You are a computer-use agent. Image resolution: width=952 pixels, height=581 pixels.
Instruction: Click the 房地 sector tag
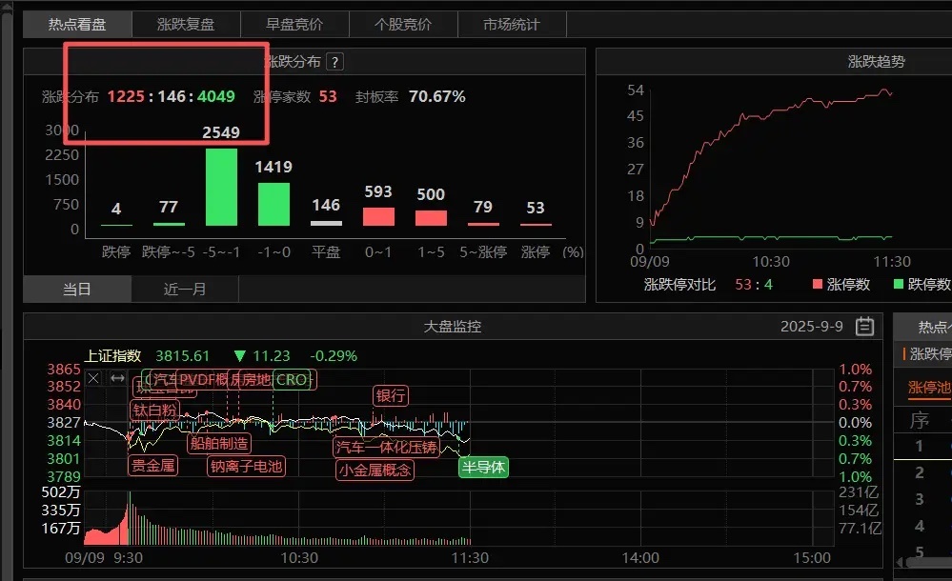click(x=255, y=379)
